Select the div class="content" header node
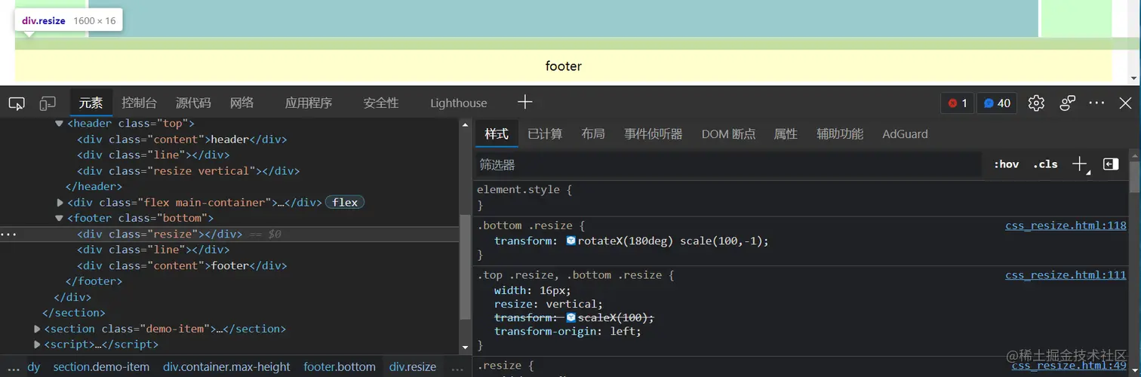The image size is (1141, 377). pyautogui.click(x=182, y=139)
